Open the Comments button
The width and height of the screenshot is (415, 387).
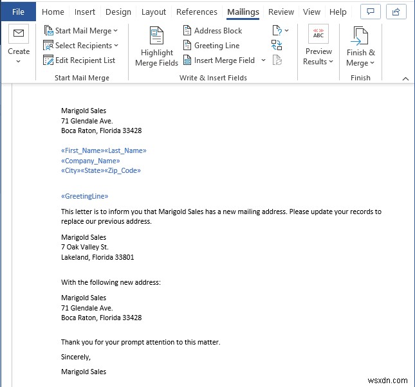click(370, 12)
